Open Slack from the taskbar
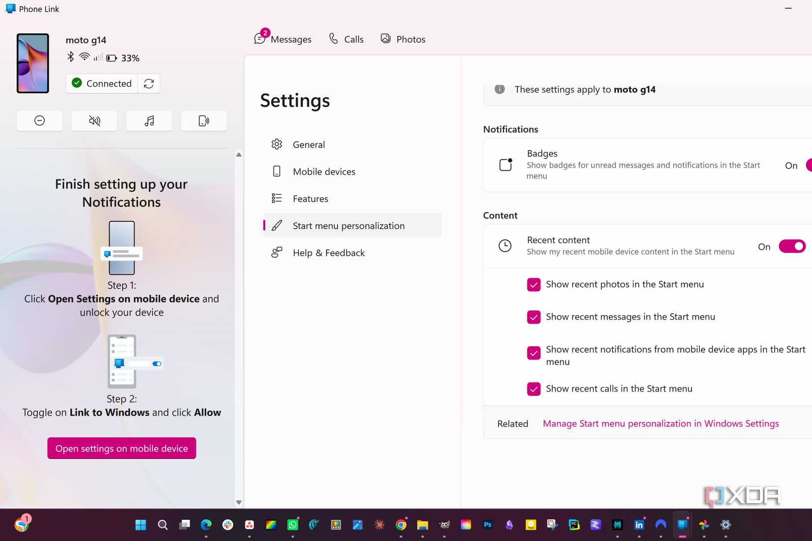This screenshot has height=541, width=812. pyautogui.click(x=228, y=525)
